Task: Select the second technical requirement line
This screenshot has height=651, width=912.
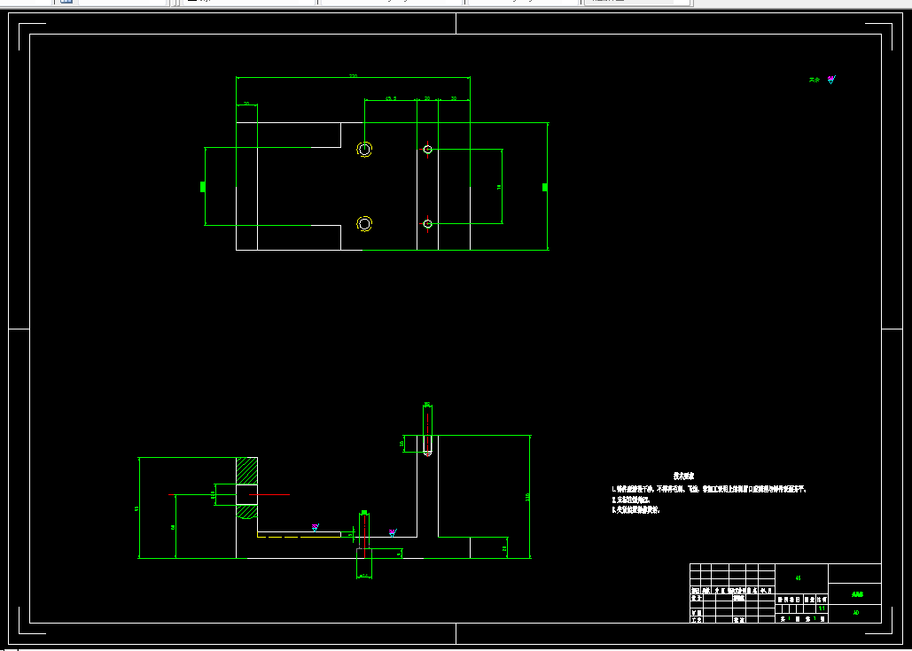Action: pyautogui.click(x=631, y=500)
